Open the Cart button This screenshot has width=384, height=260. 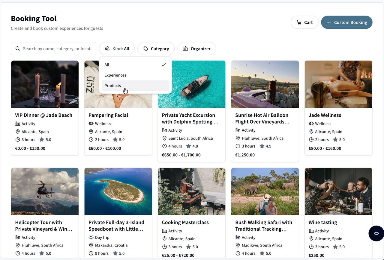304,22
